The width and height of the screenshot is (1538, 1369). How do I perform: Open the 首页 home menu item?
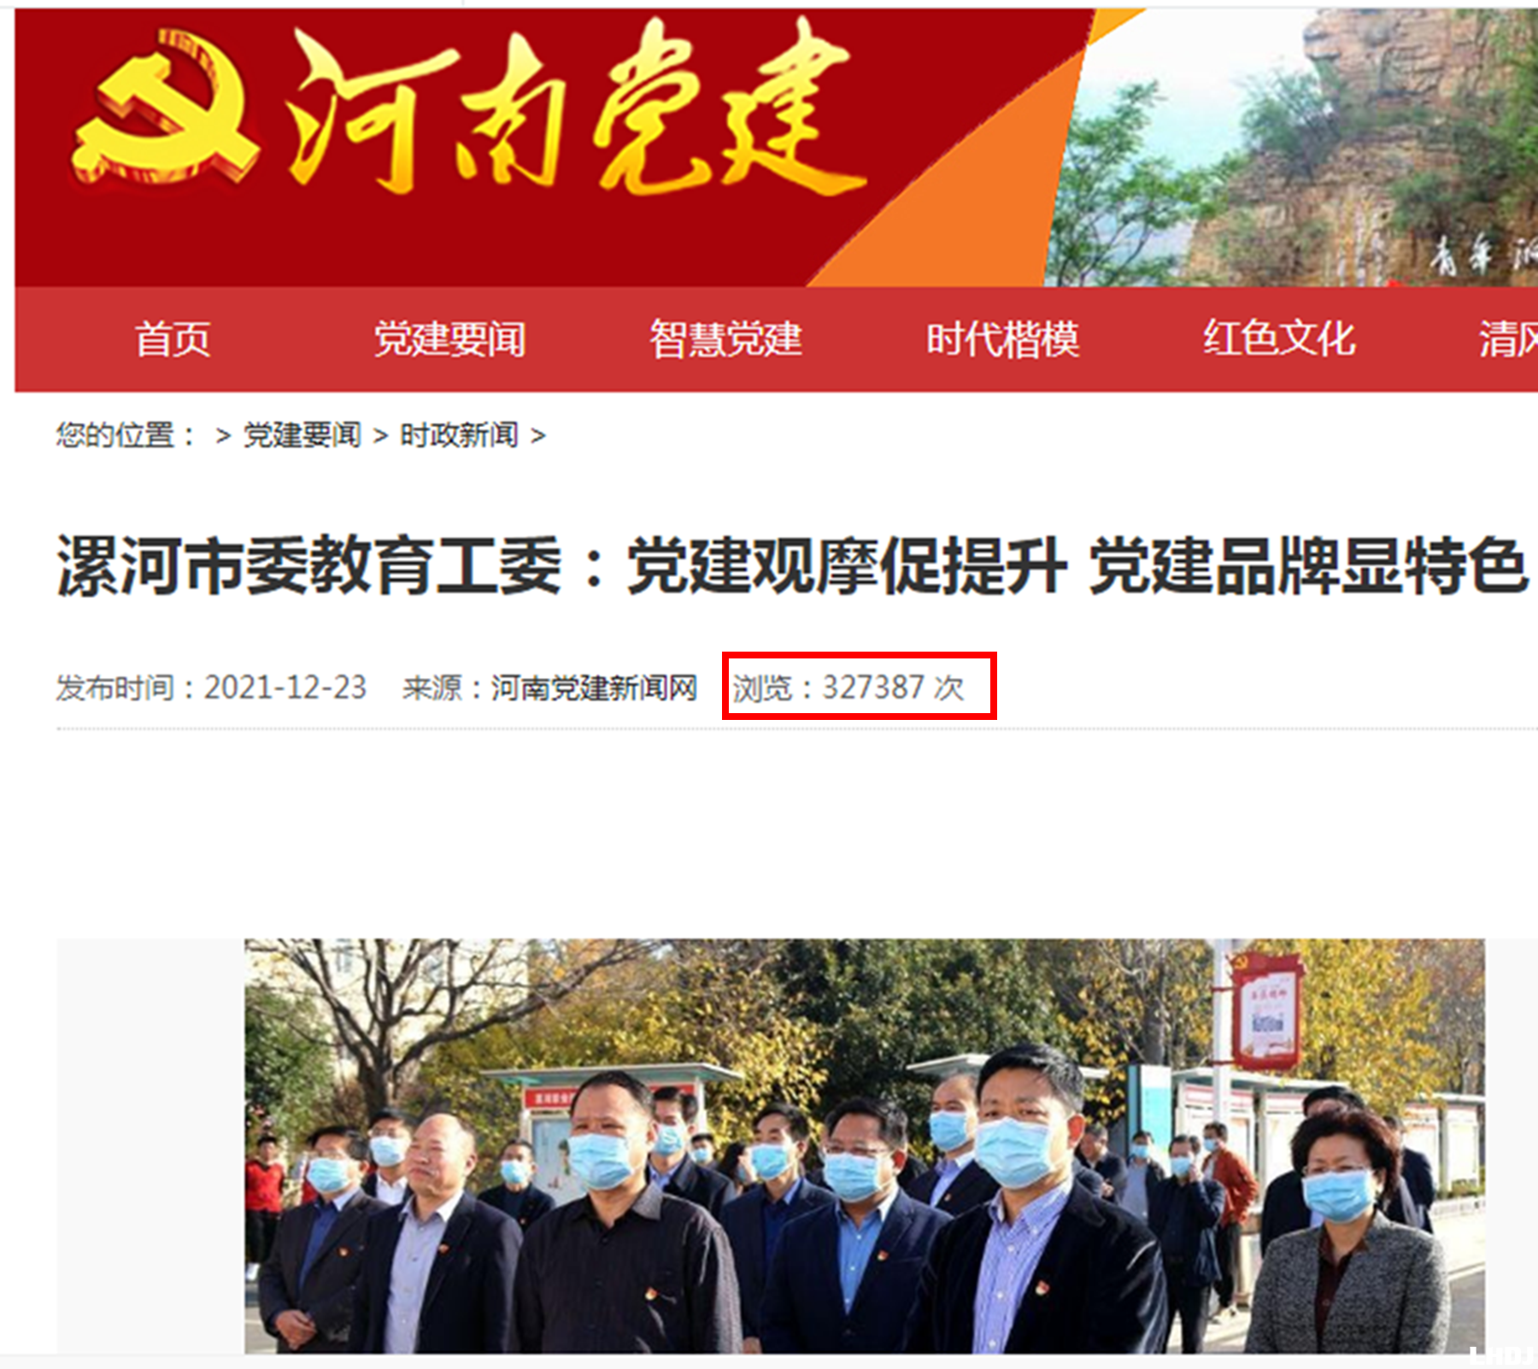(x=173, y=339)
